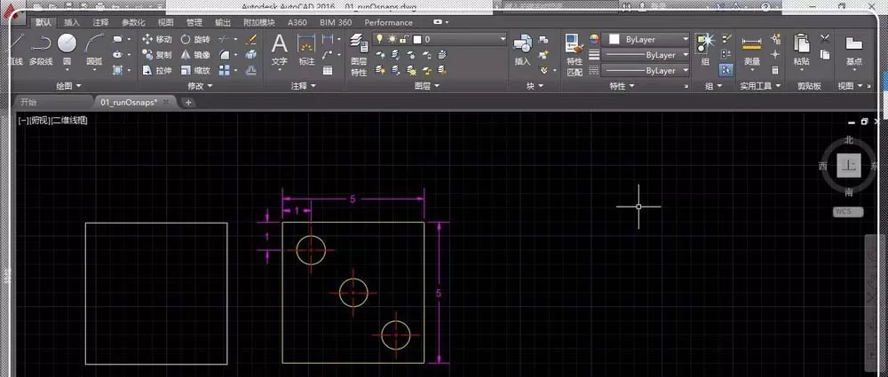Click the Match Properties (特性匹配) icon
The width and height of the screenshot is (888, 377).
click(575, 55)
